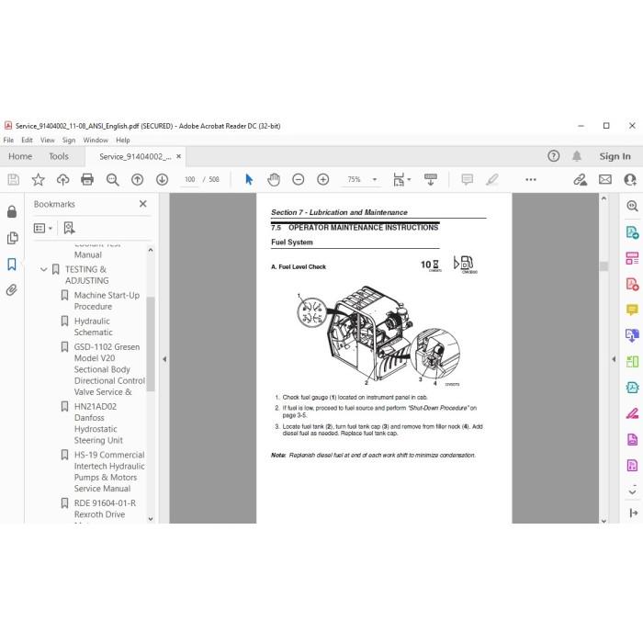Open Create PDF tool in right pane
This screenshot has height=643, width=643.
pos(632,284)
